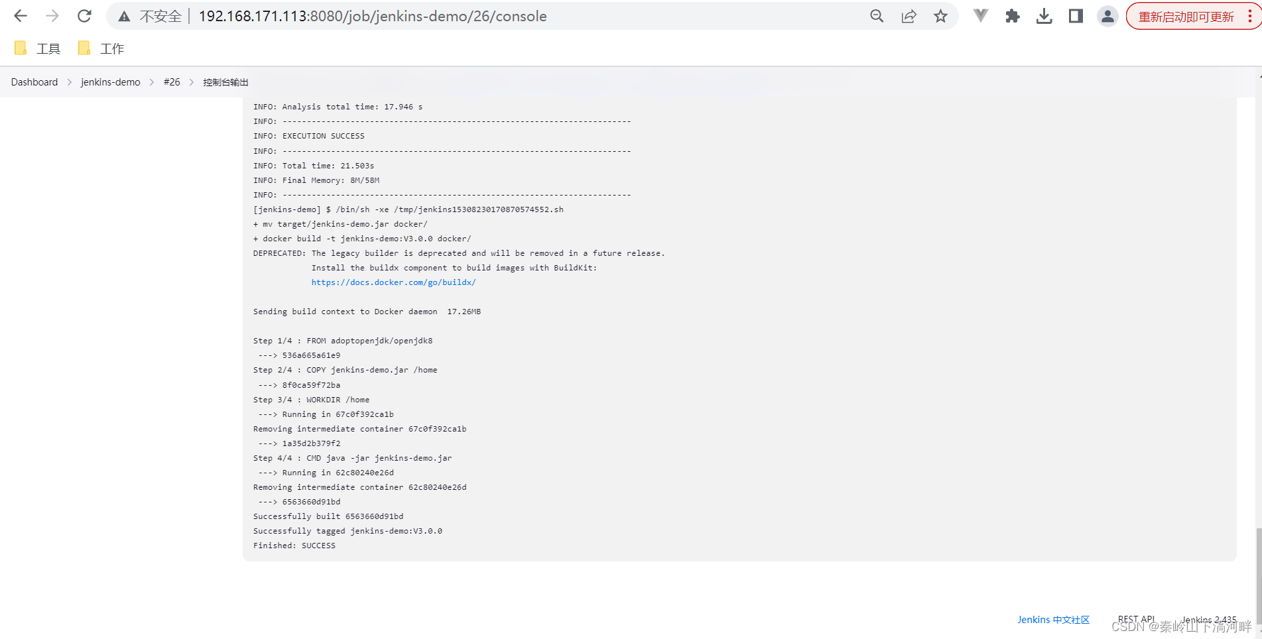Image resolution: width=1262 pixels, height=639 pixels.
Task: Click the zoom magnifier in the address bar
Action: [x=877, y=16]
